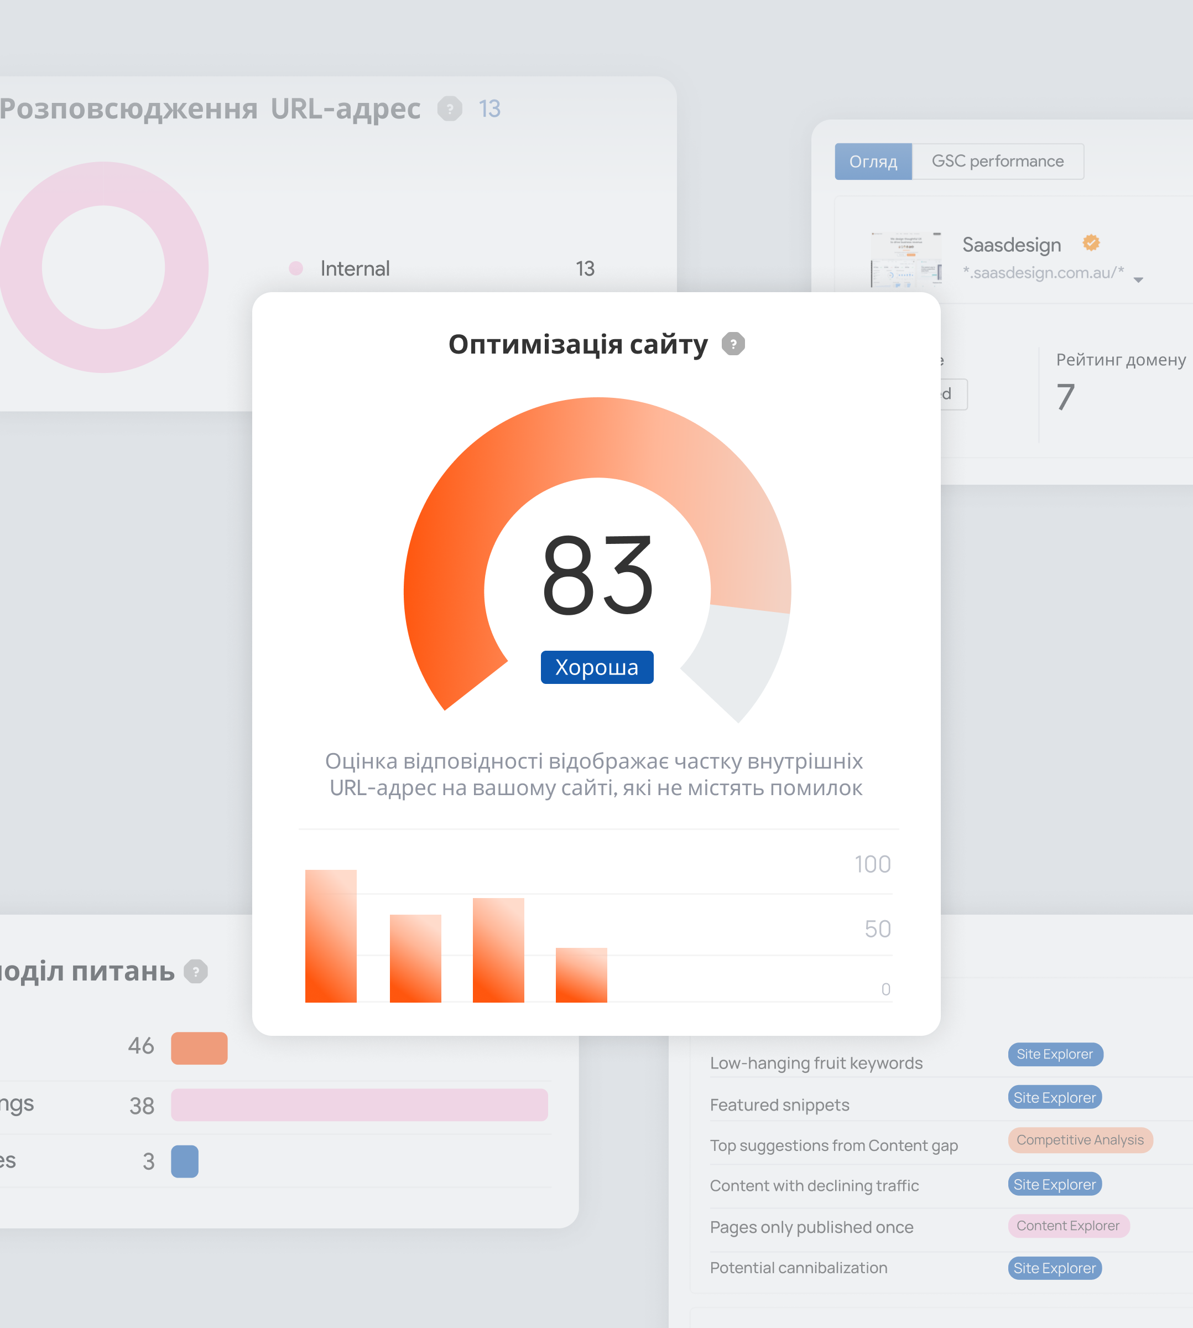Click the "Featured snippets" list item
Viewport: 1193px width, 1328px height.
(780, 1105)
